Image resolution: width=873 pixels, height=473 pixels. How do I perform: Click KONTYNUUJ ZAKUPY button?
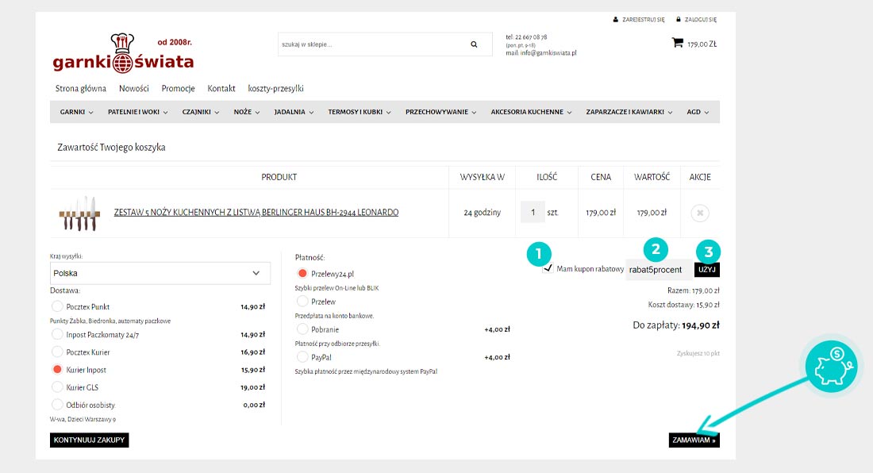click(89, 440)
